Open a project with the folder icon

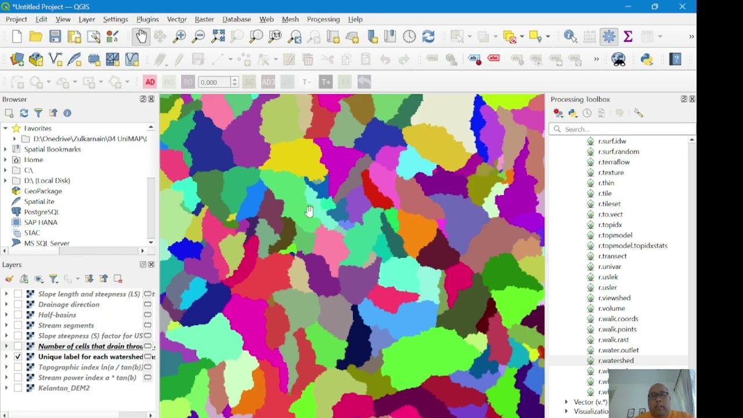point(36,37)
